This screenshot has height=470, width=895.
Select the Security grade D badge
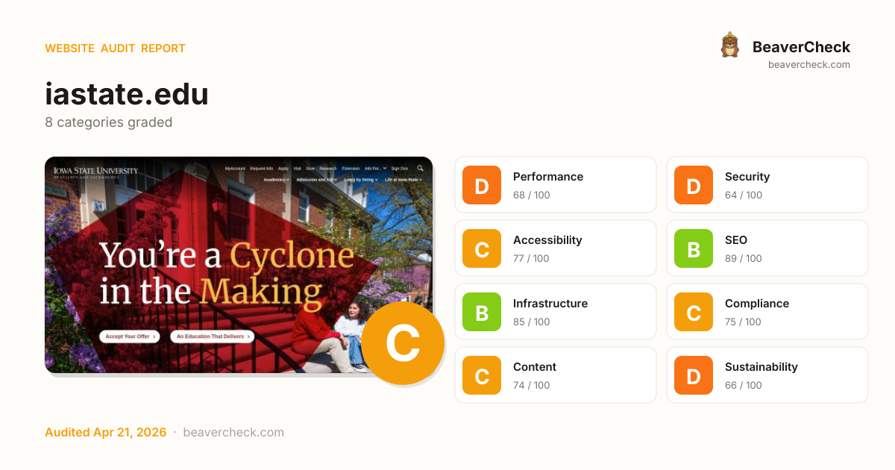[694, 185]
